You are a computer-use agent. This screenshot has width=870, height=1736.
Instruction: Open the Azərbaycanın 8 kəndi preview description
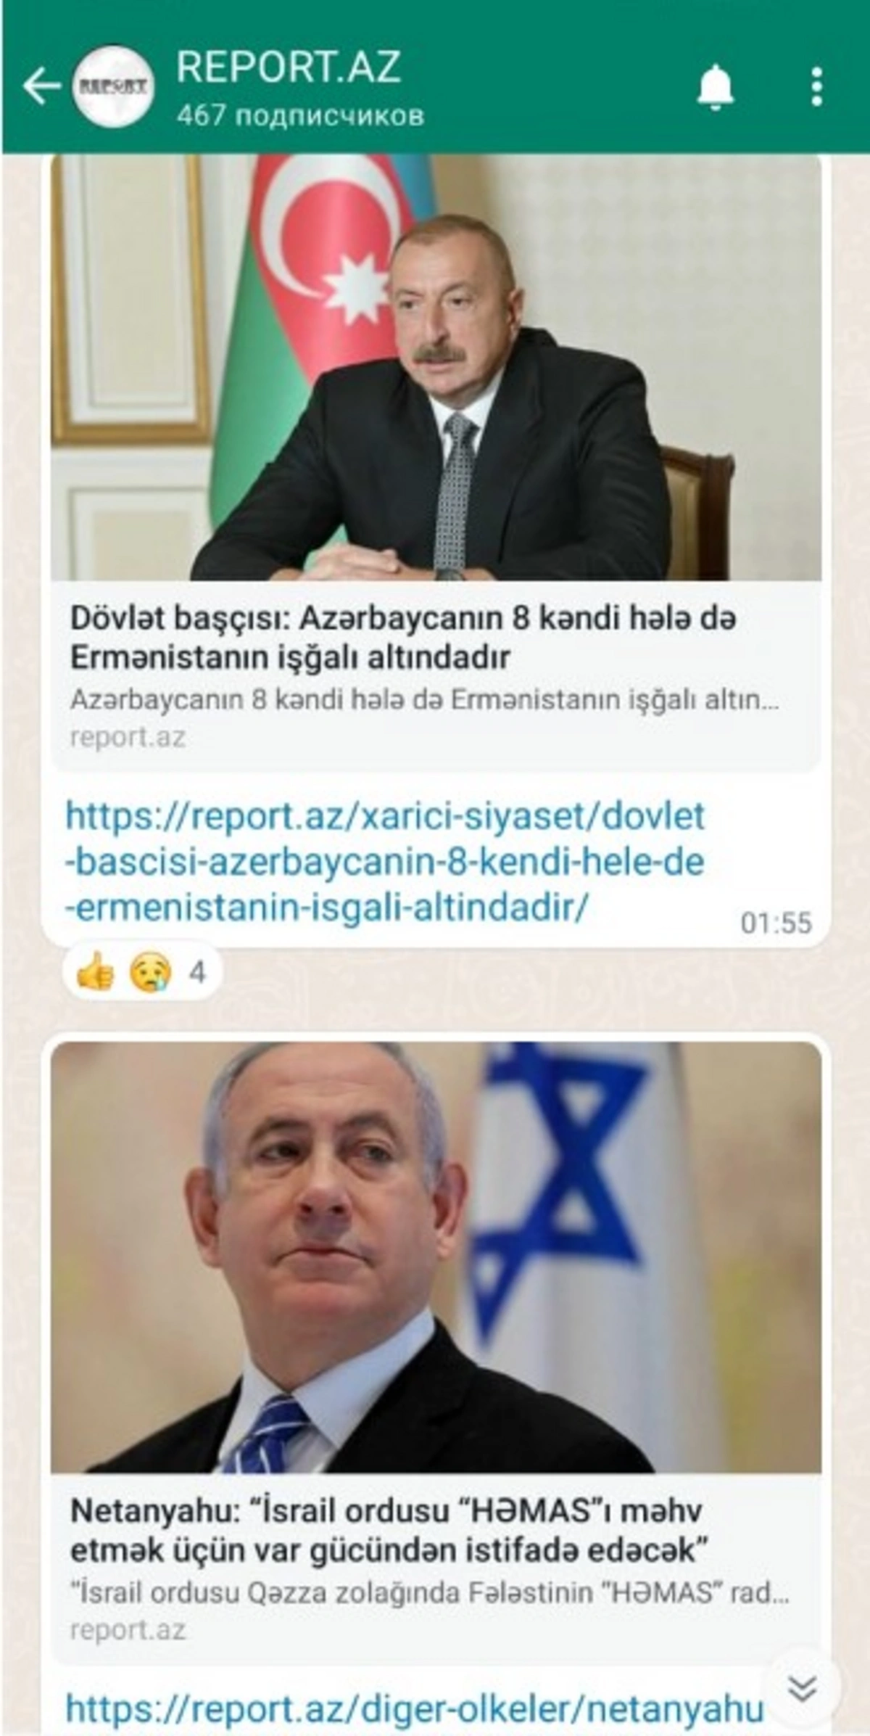pyautogui.click(x=425, y=701)
